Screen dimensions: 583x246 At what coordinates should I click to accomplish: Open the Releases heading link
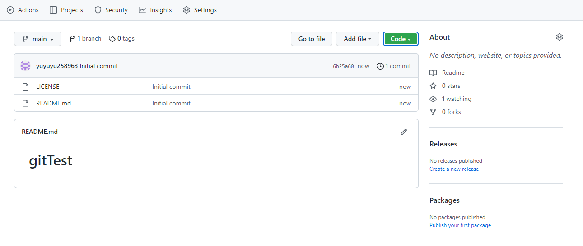[443, 144]
